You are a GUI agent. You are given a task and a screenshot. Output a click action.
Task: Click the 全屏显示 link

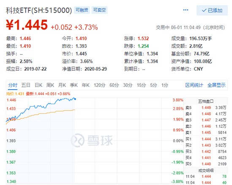[216, 85]
